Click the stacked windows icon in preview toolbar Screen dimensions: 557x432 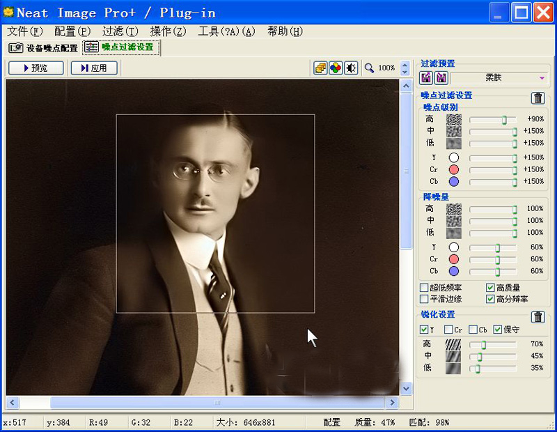(x=320, y=68)
